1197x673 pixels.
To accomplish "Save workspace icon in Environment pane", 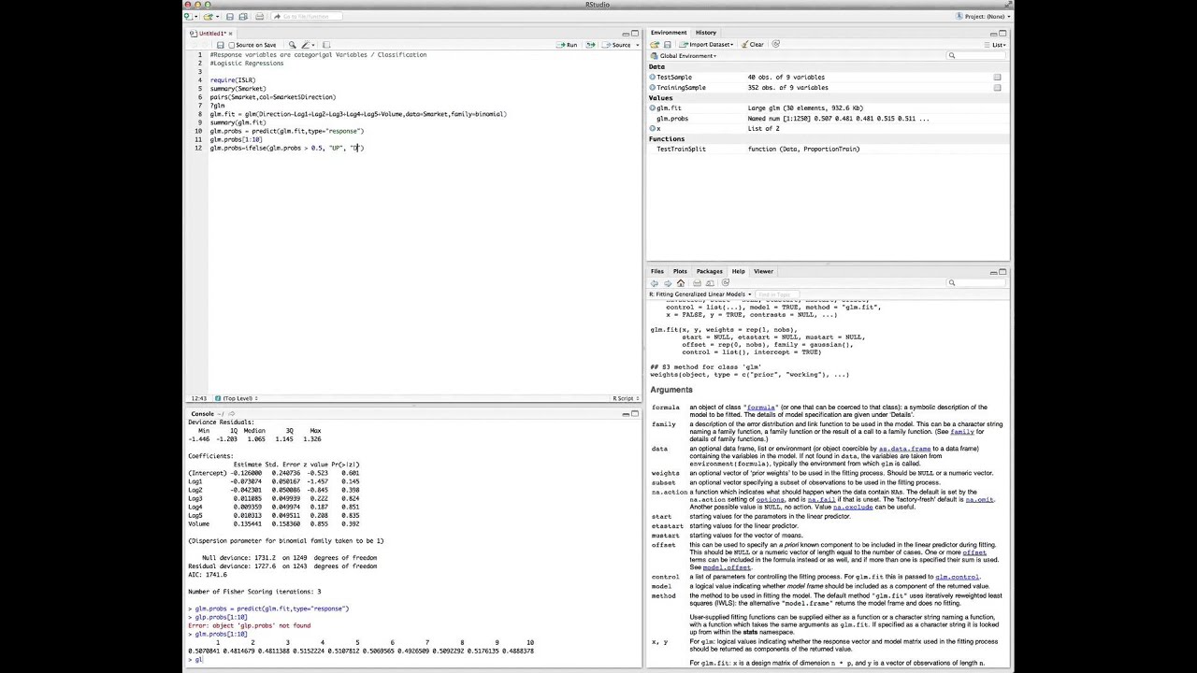I will point(667,44).
